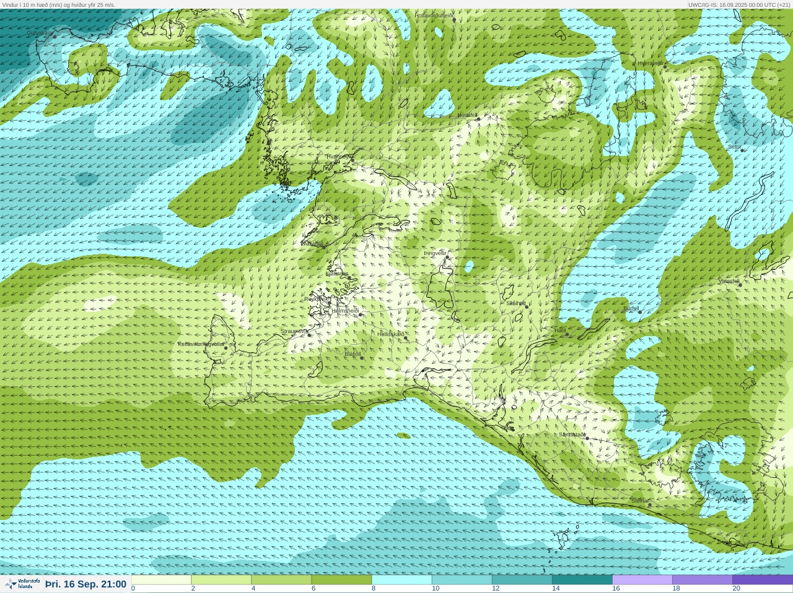Click the Setur station marker
Viewport: 793px width, 593px height.
click(x=742, y=150)
